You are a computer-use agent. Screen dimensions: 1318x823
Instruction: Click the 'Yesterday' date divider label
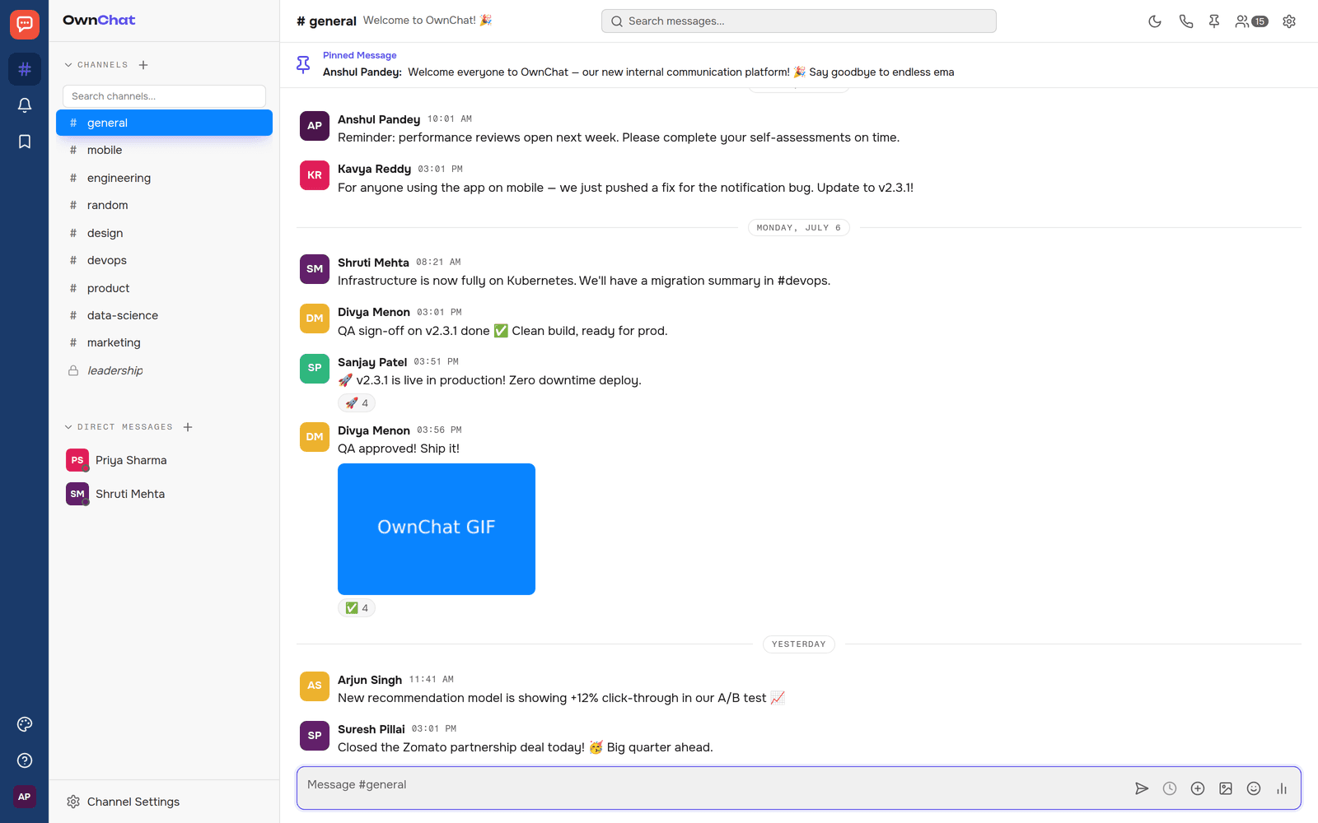[x=799, y=644]
